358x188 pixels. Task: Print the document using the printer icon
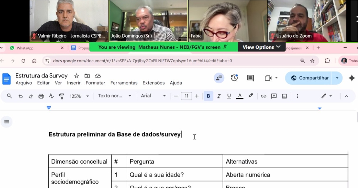pyautogui.click(x=41, y=96)
